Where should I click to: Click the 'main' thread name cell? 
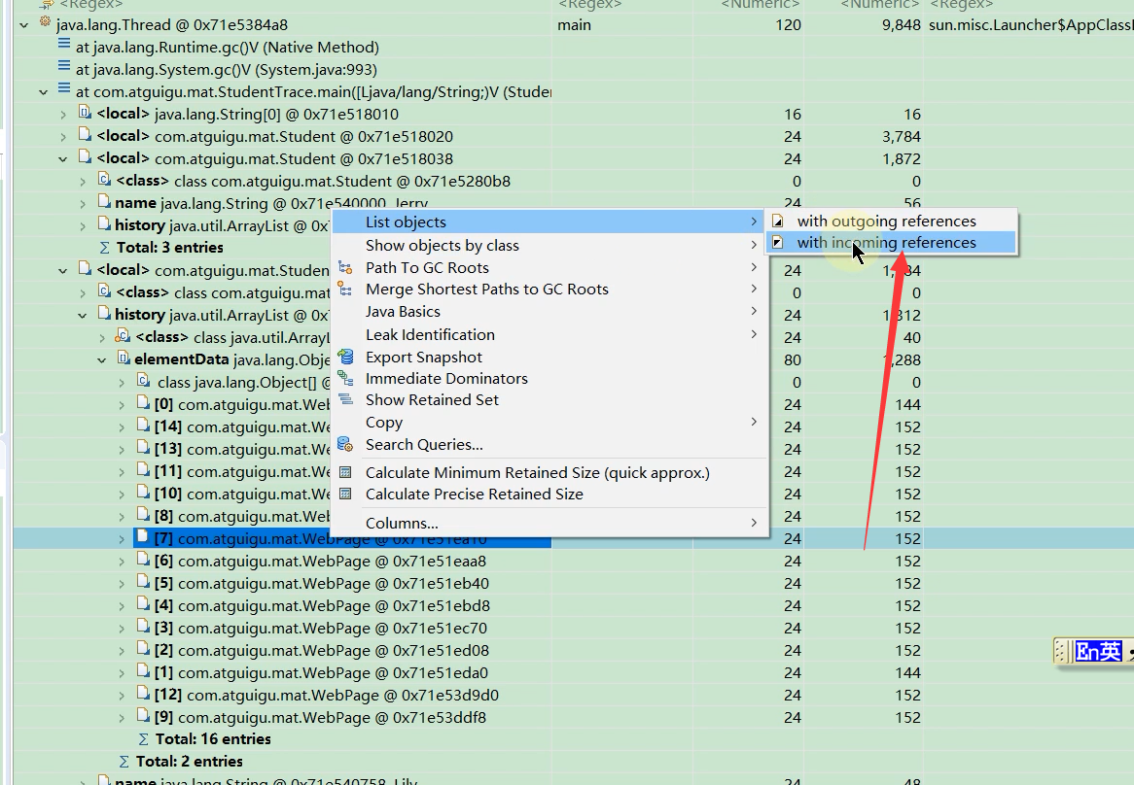click(x=574, y=25)
